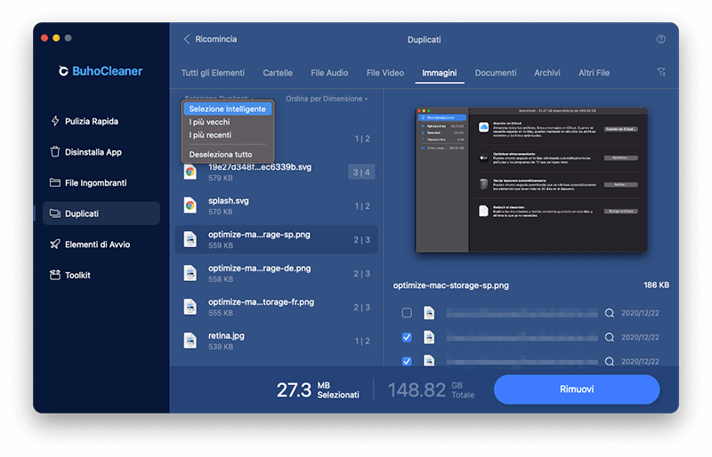Image resolution: width=712 pixels, height=457 pixels.
Task: Click the File Ingombranti folder icon
Action: click(x=55, y=183)
